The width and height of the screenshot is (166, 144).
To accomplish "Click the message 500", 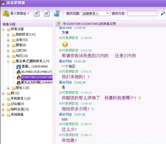I will (x=64, y=119).
